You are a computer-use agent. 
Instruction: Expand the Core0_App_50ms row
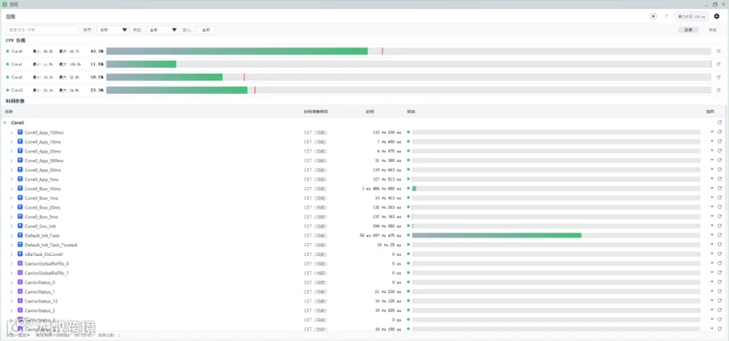(x=11, y=170)
